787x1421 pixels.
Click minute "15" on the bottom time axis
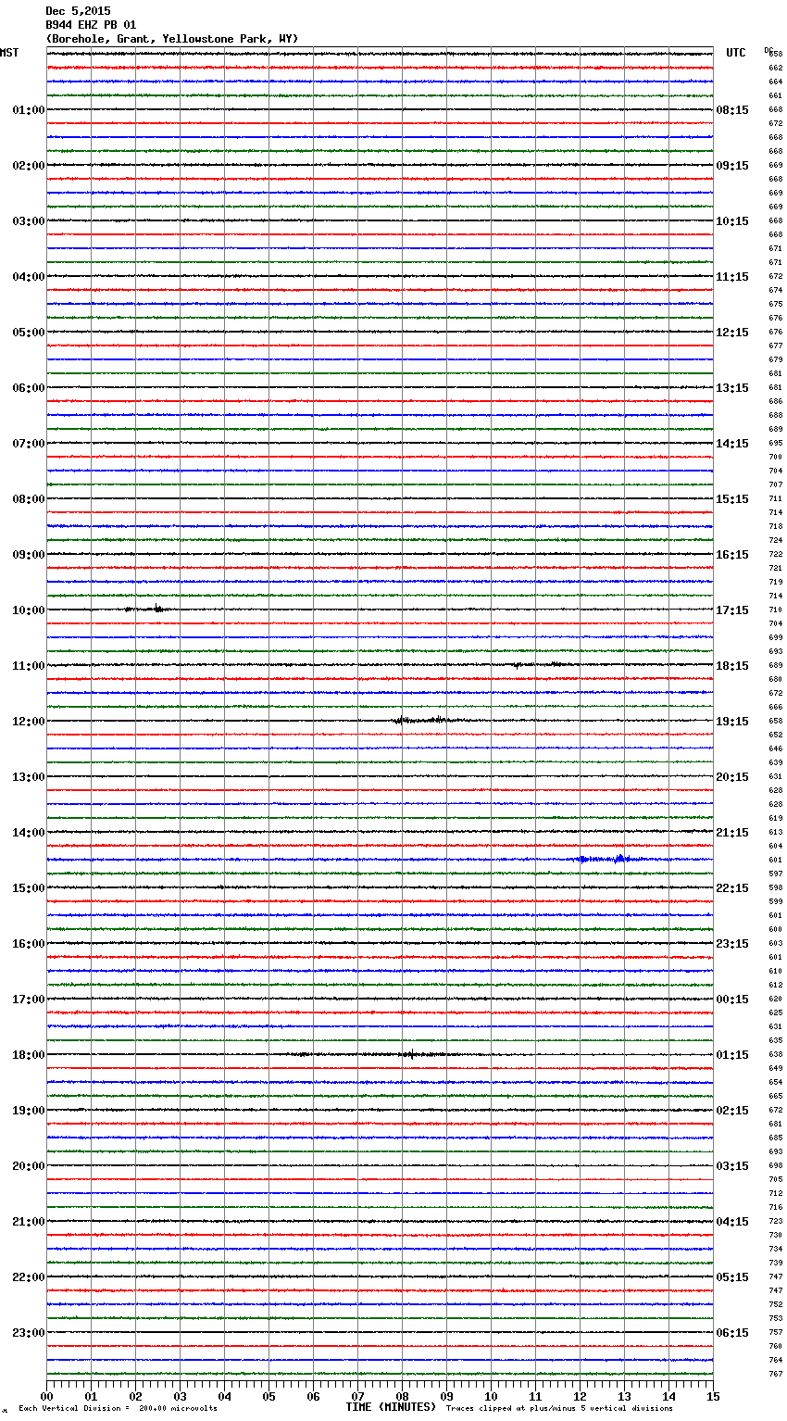pos(713,1397)
